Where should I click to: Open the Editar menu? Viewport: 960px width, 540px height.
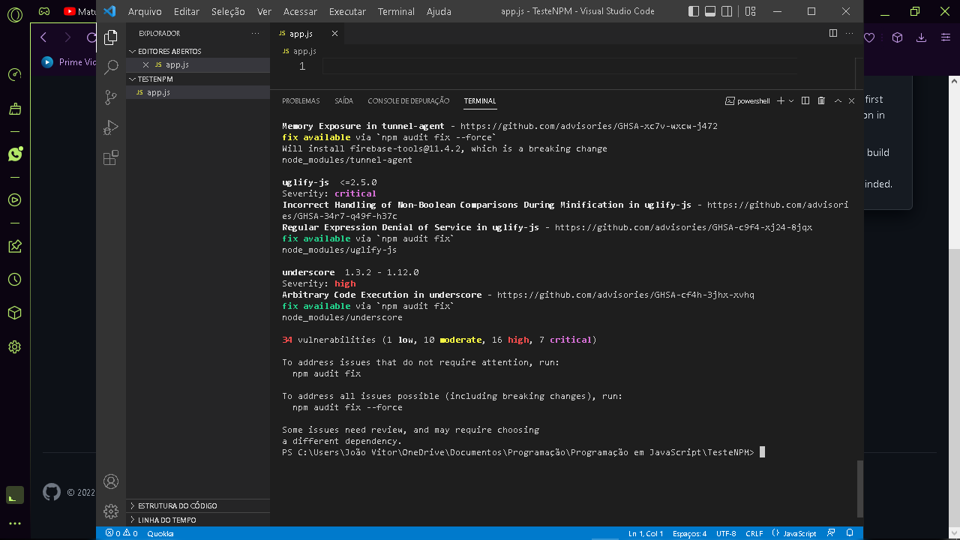coord(187,11)
